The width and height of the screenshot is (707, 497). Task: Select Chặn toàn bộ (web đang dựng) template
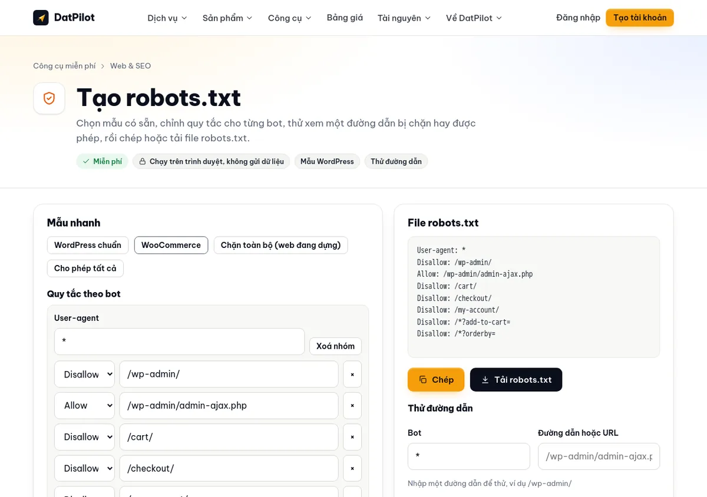(280, 245)
